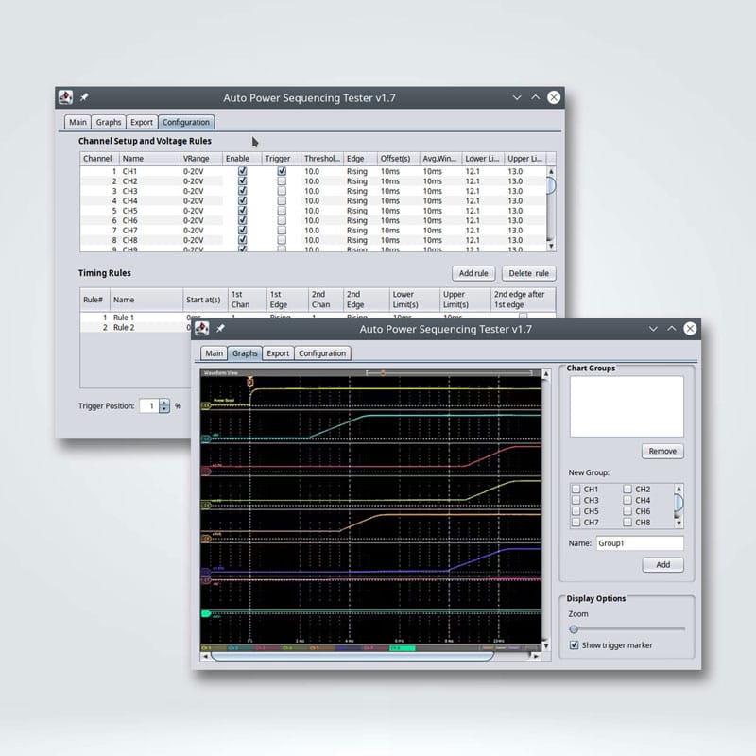
Task: Disable the Enable checkbox for CH1
Action: pos(242,172)
